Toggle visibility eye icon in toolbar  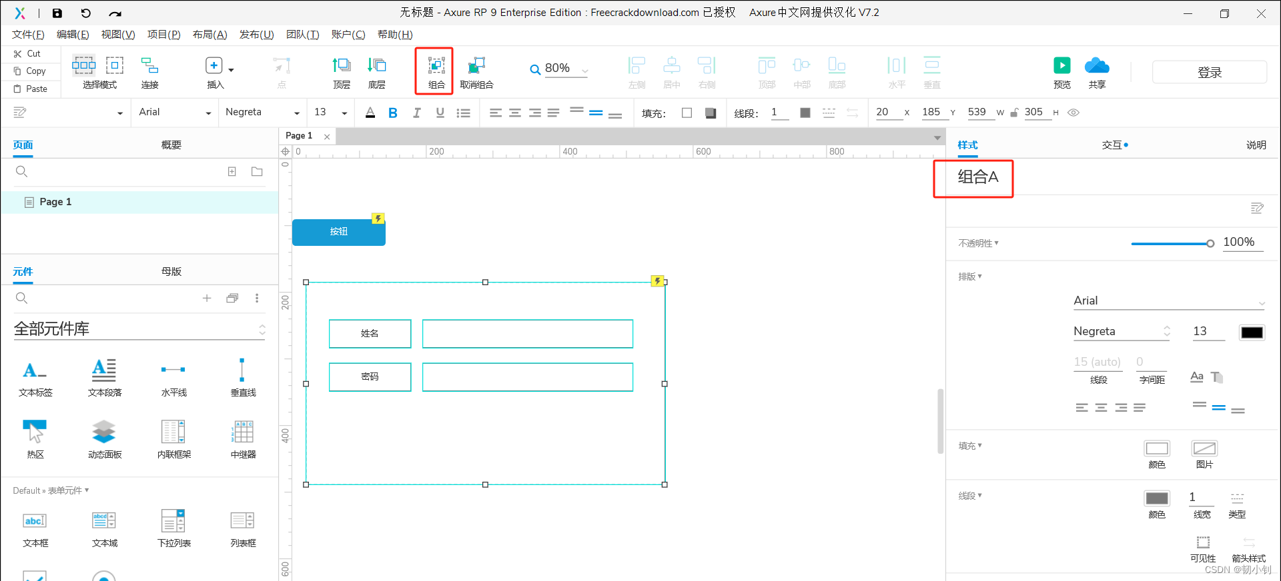[1074, 113]
